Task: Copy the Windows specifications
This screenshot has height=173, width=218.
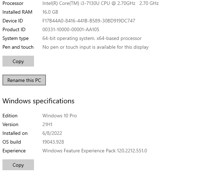Action: coord(18,165)
